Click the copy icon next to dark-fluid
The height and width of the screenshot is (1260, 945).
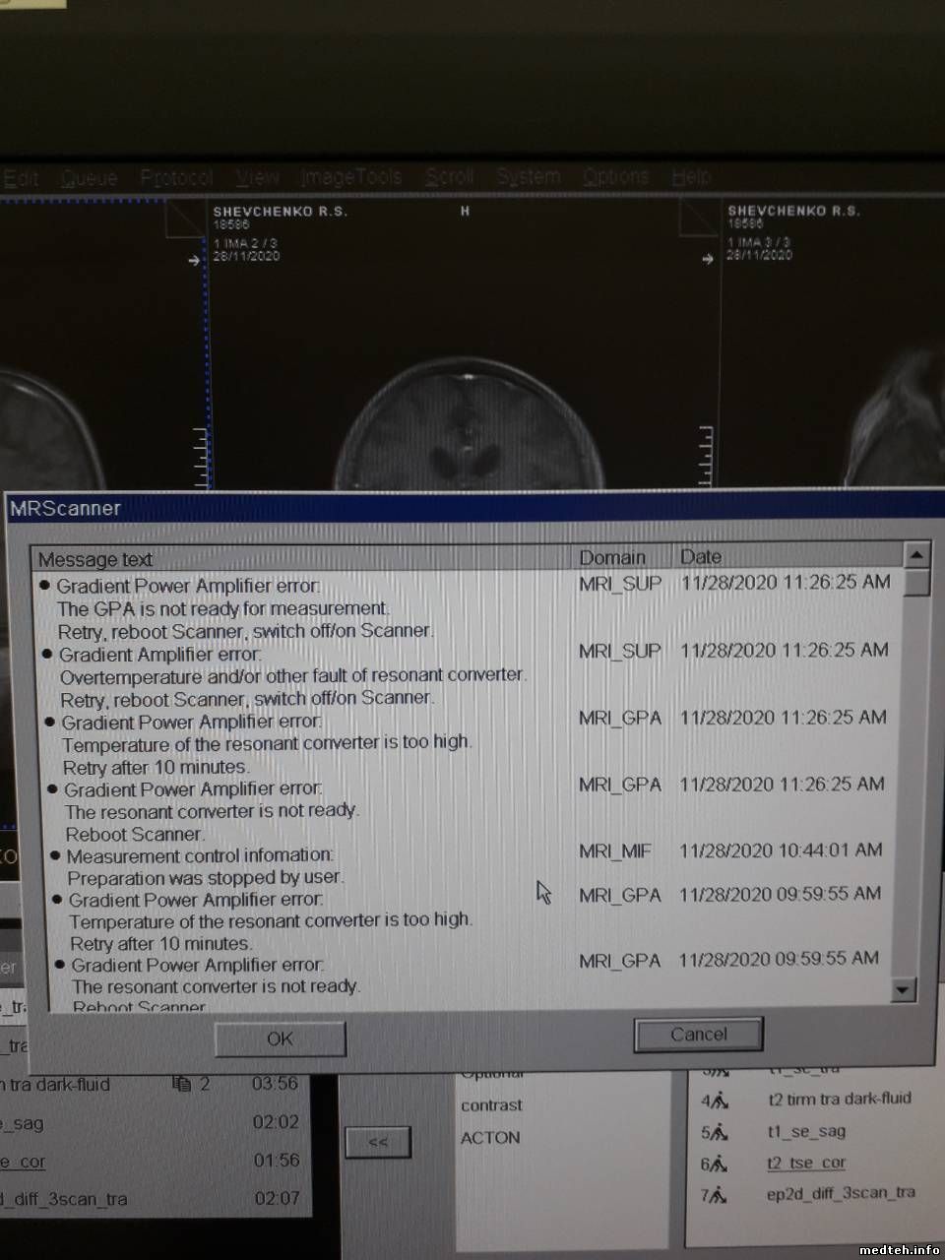[x=182, y=1084]
